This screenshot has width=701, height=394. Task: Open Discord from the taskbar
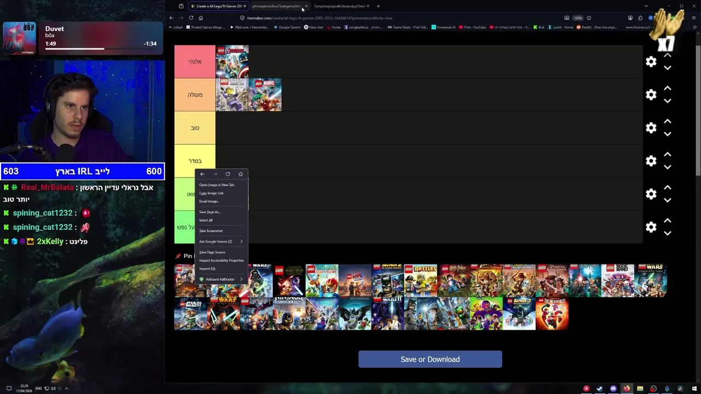[613, 389]
